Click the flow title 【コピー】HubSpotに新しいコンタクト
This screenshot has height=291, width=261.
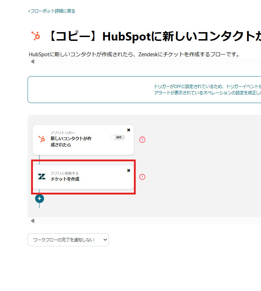click(154, 36)
